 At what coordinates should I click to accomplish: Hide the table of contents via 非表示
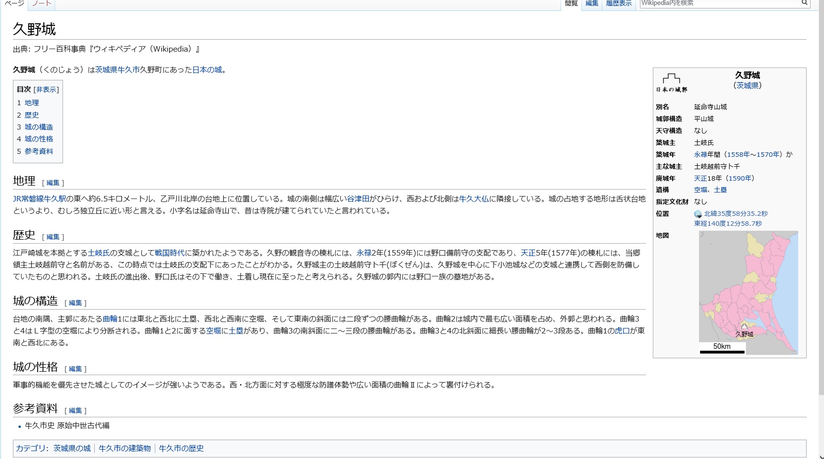tap(46, 90)
